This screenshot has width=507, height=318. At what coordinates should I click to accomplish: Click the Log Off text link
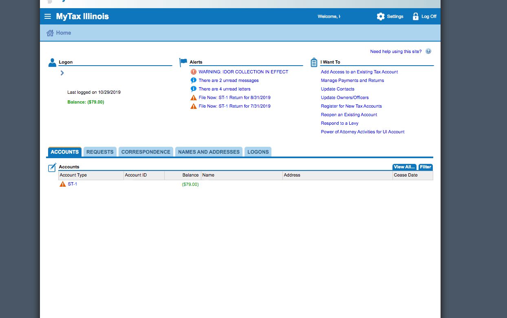429,16
